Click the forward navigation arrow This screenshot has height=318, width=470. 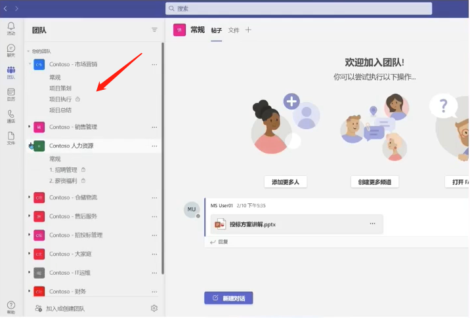coord(16,9)
